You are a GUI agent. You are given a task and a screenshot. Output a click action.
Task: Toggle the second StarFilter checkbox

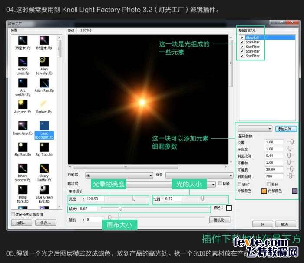coord(242,47)
